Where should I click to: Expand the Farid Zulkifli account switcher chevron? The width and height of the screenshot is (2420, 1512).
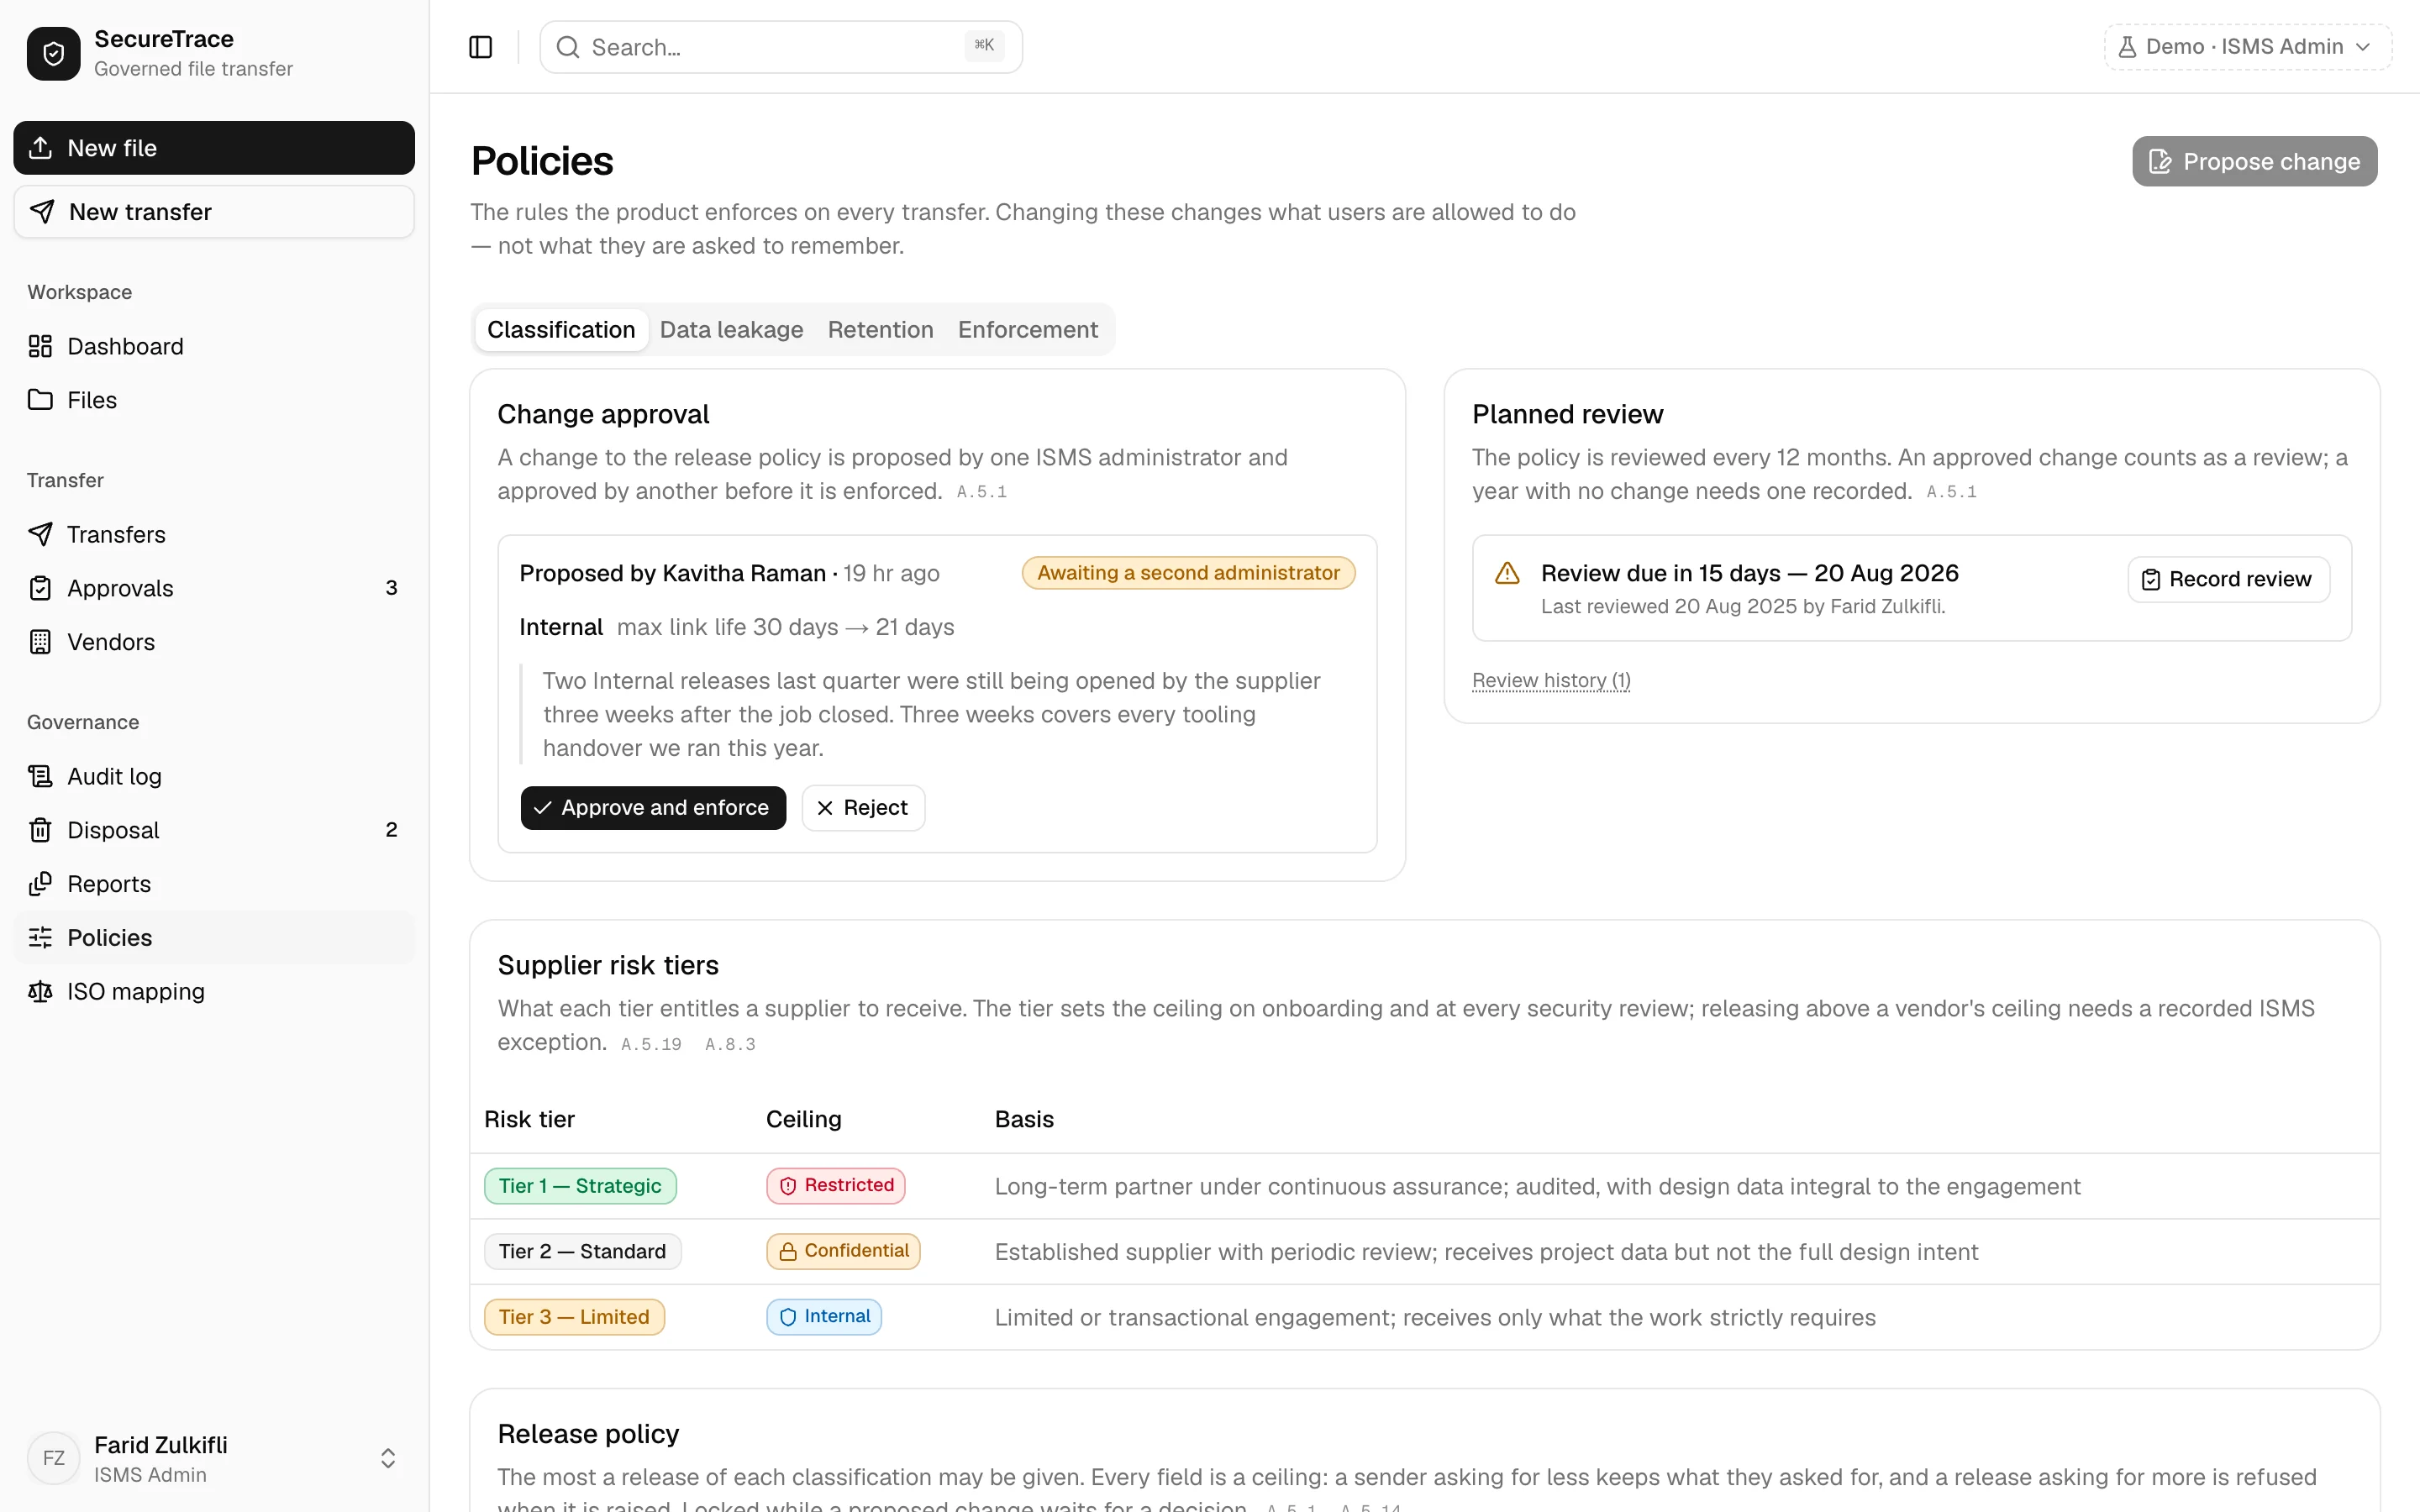(x=388, y=1458)
